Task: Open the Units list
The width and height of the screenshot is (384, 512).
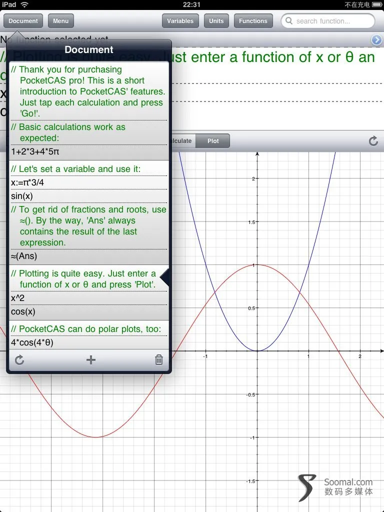Action: [216, 21]
